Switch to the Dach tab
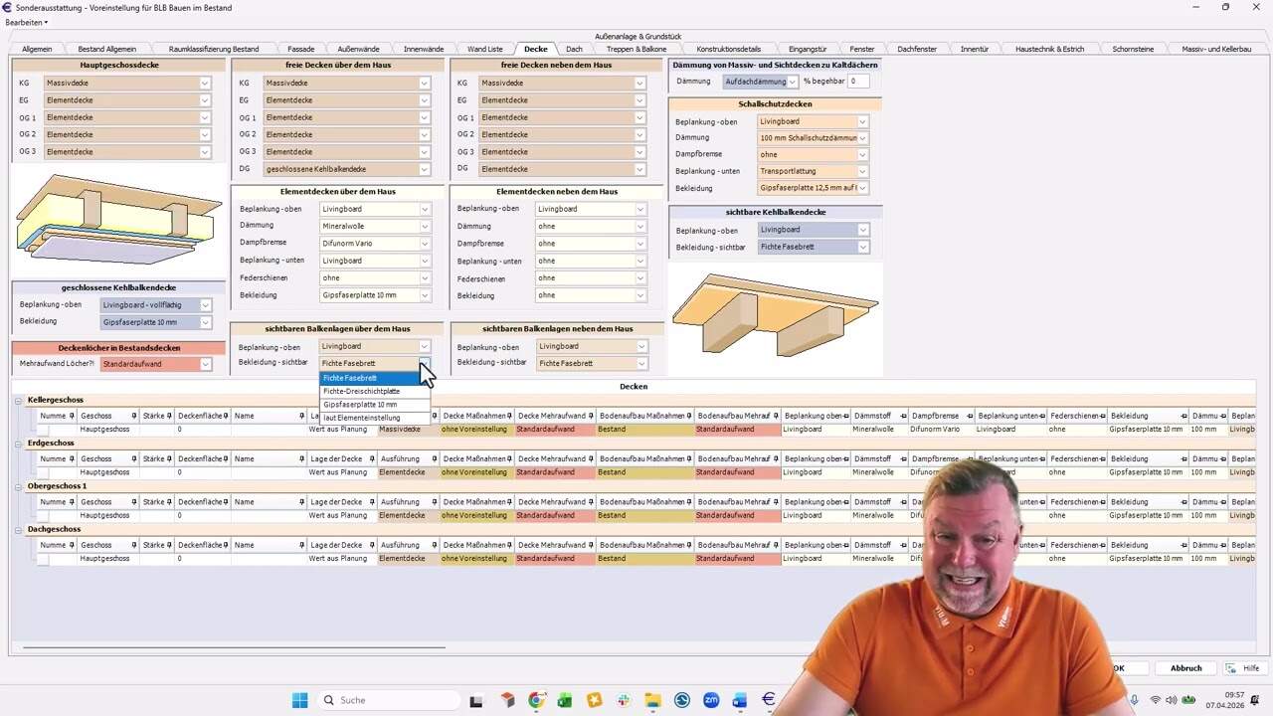Image resolution: width=1273 pixels, height=716 pixels. pyautogui.click(x=575, y=47)
